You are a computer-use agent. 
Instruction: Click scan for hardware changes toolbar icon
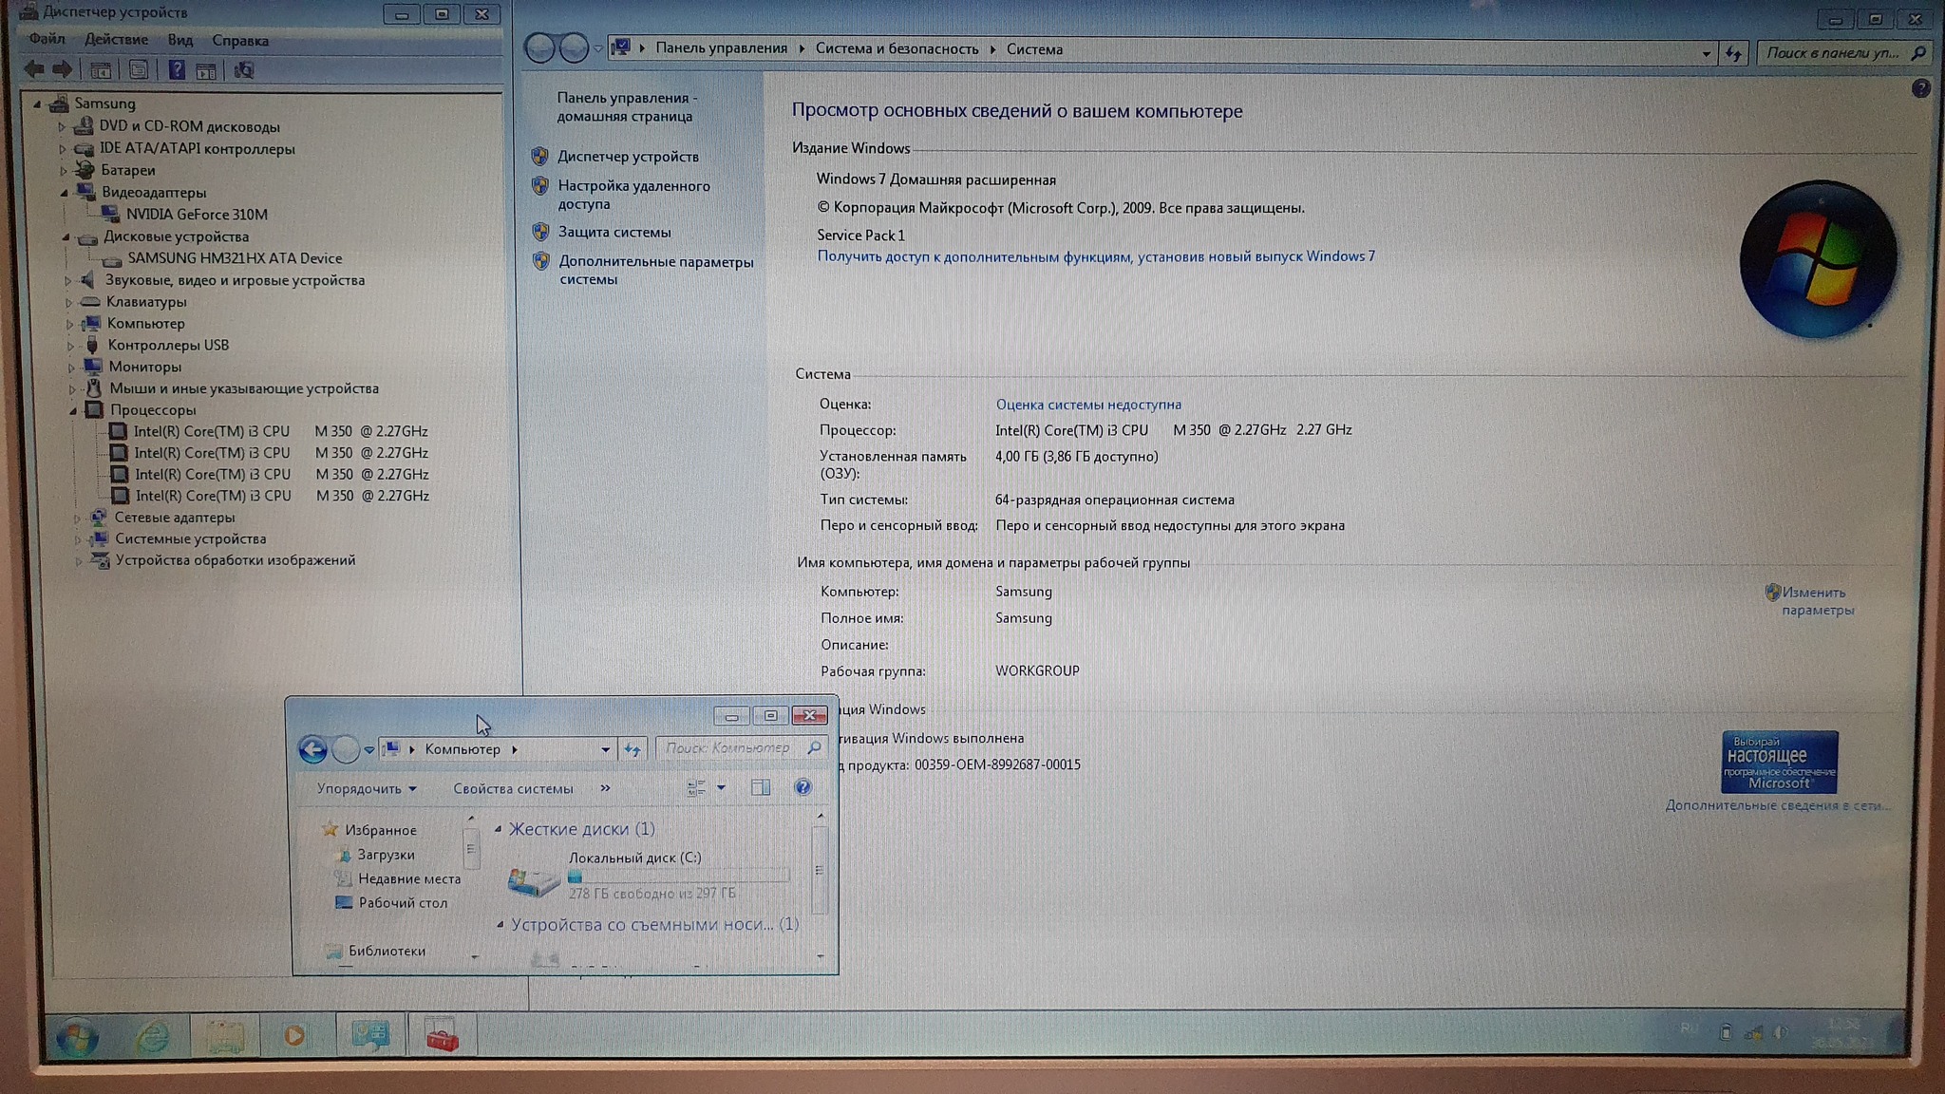[244, 70]
